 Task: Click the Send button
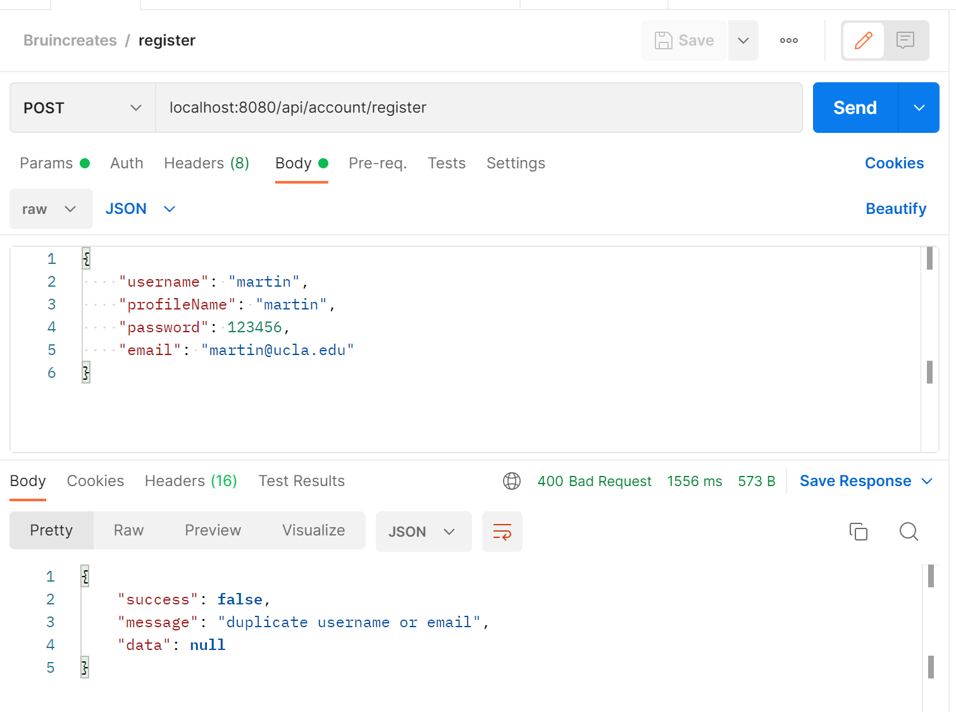click(x=855, y=108)
